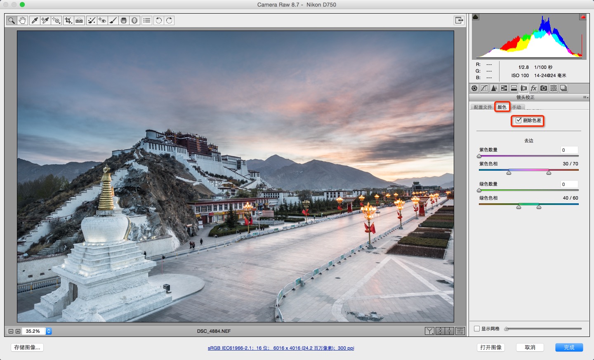Select the Red Eye Removal tool

102,20
